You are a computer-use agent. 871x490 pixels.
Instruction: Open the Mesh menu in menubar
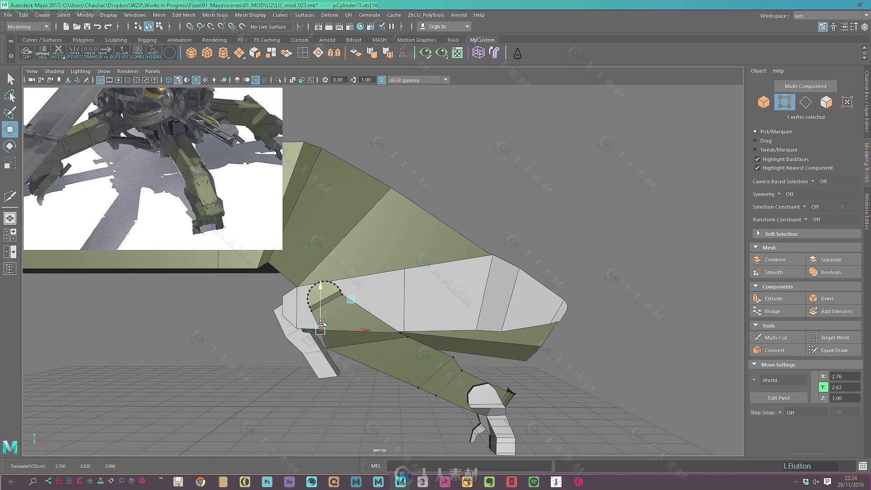(158, 15)
